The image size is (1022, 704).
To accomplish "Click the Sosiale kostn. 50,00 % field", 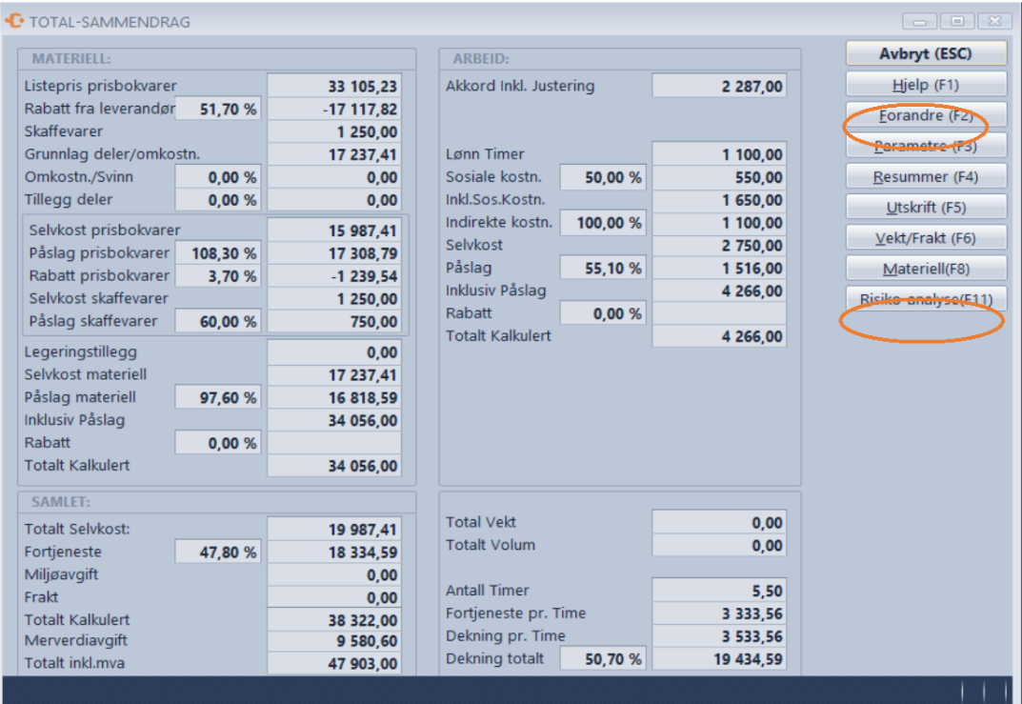I will pyautogui.click(x=603, y=177).
